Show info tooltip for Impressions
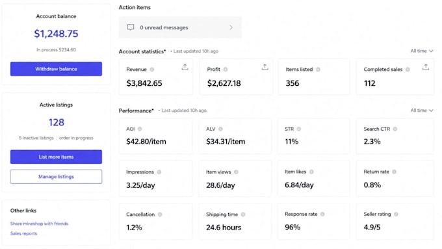Screen dimensions: 442x249 point(159,172)
